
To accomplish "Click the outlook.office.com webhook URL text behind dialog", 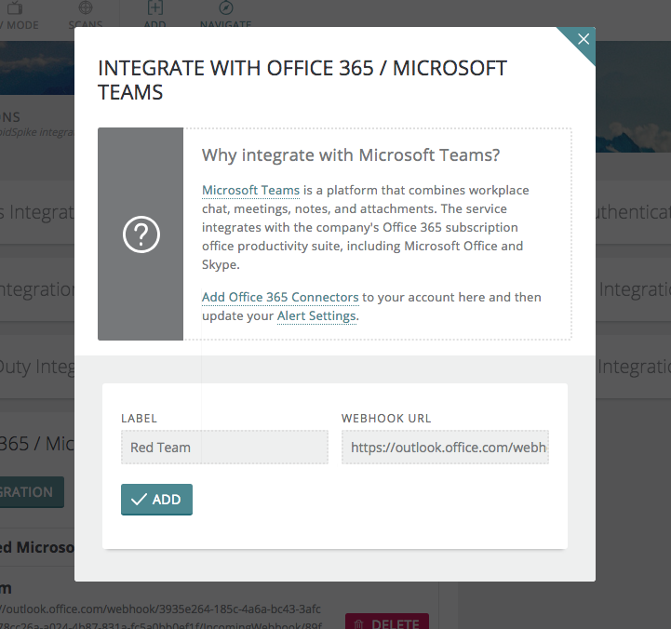I will click(x=160, y=617).
